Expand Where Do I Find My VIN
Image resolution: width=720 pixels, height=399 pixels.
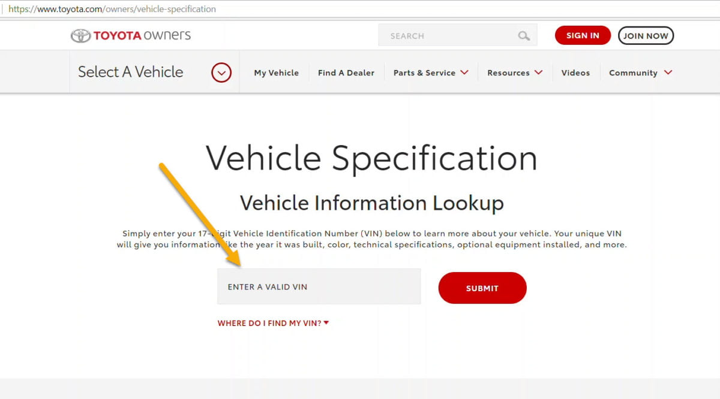(x=274, y=323)
